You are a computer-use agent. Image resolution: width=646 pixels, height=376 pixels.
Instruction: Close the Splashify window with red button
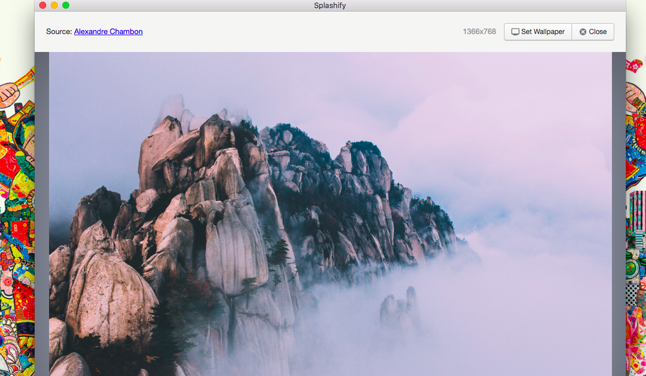click(x=43, y=5)
